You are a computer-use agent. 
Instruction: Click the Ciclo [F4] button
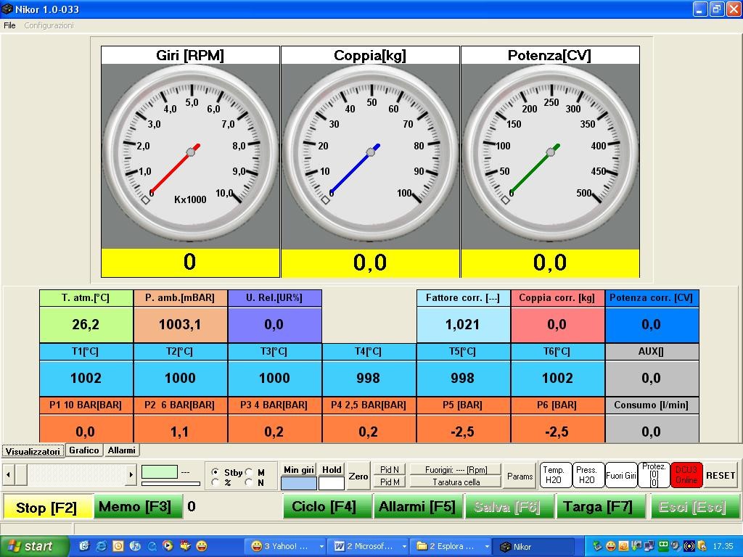click(327, 506)
